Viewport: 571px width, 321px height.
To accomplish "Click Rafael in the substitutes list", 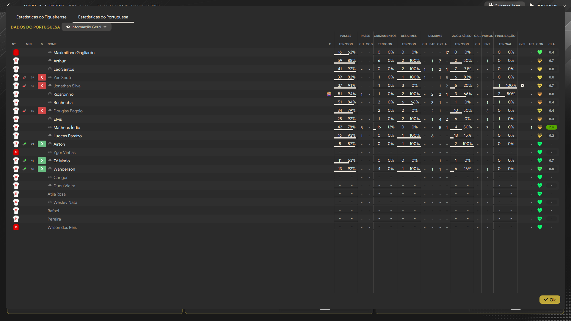I will coord(53,211).
